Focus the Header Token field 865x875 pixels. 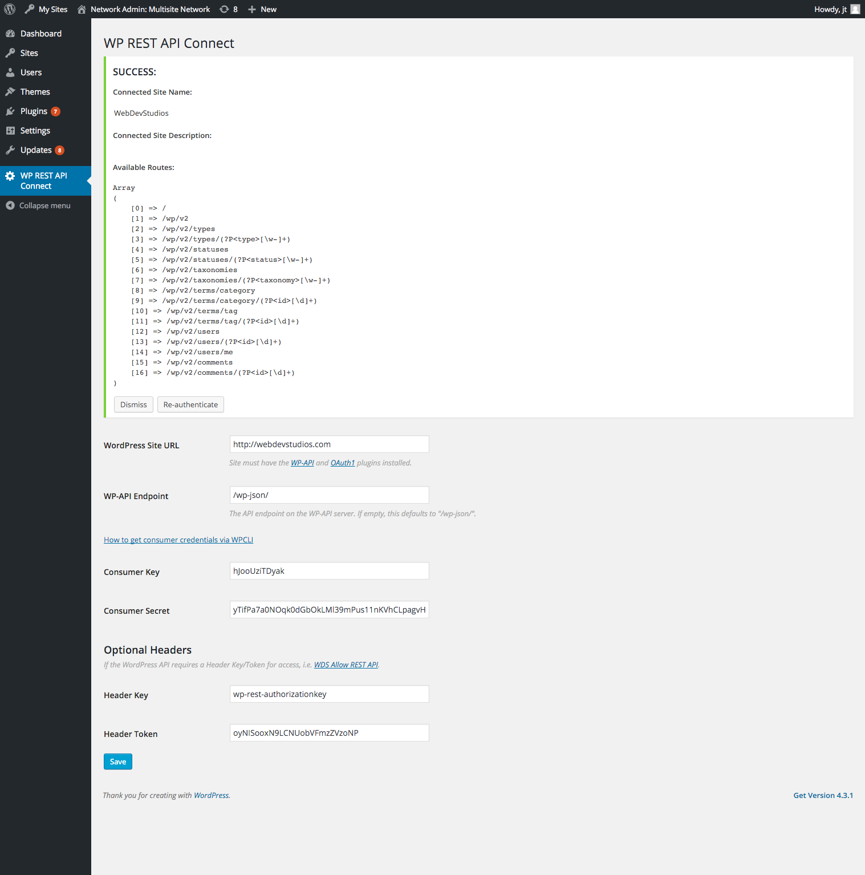(329, 733)
